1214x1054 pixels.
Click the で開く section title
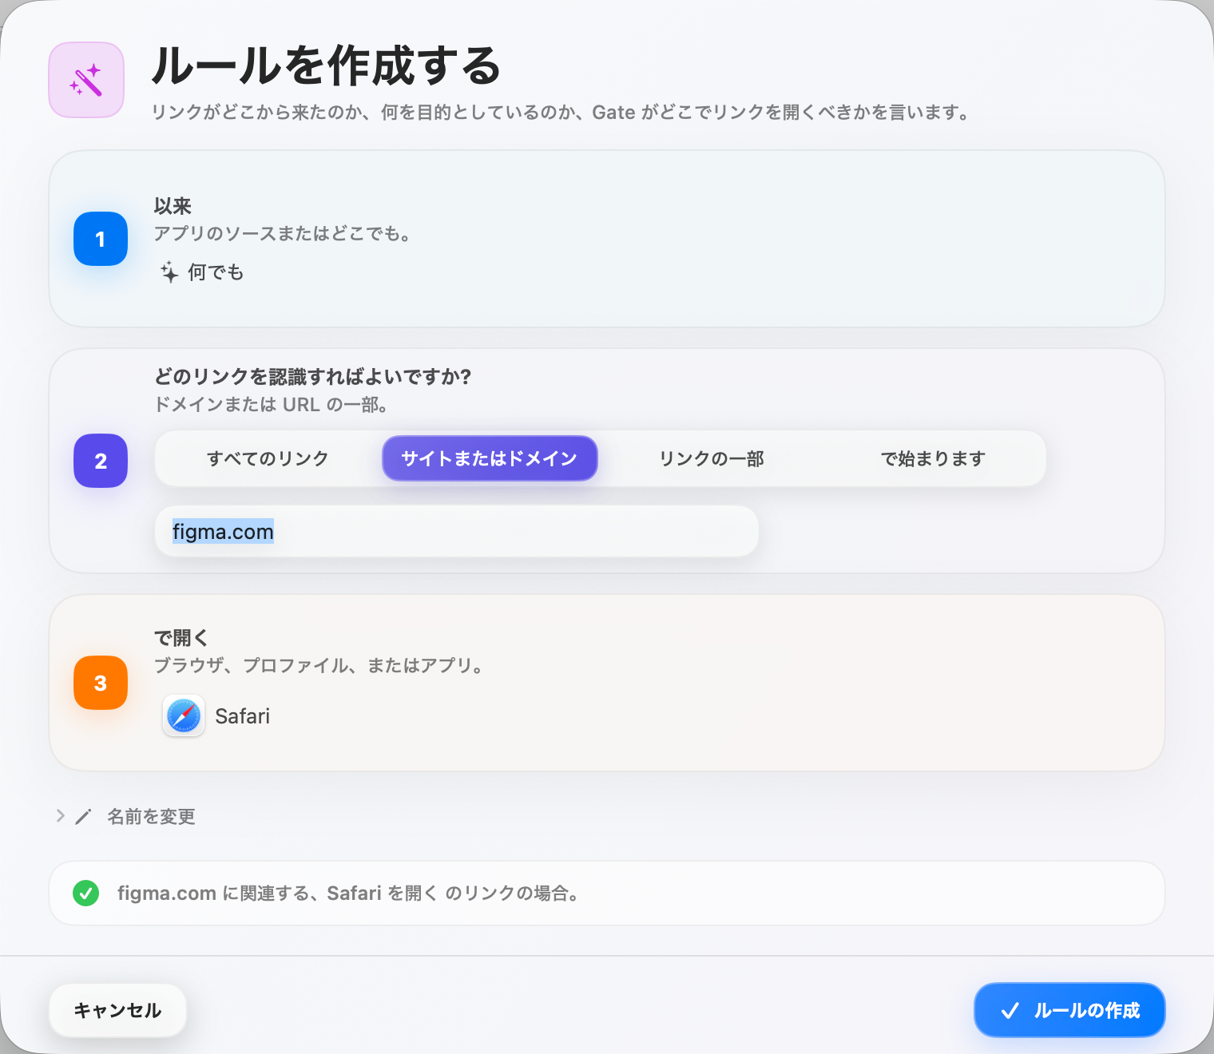181,637
